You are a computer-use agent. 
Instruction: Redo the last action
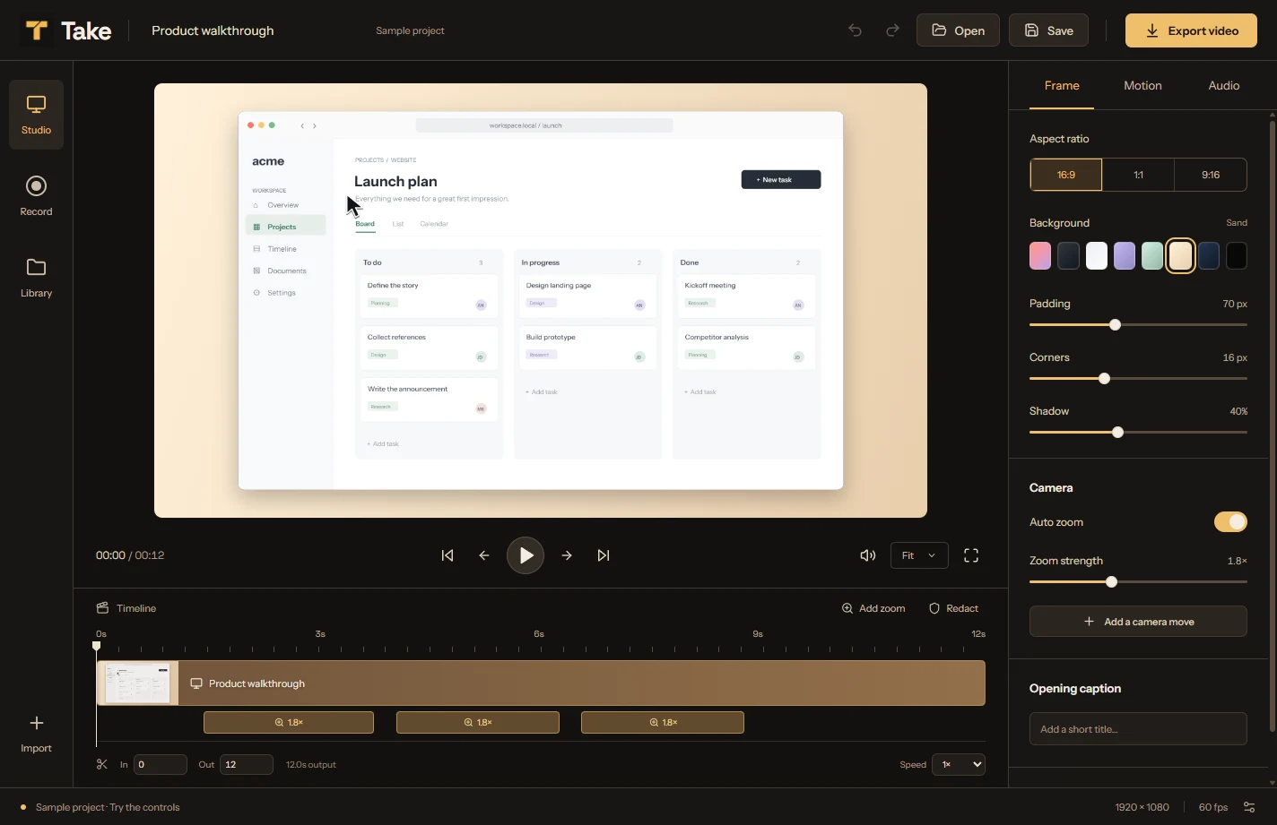pos(892,30)
